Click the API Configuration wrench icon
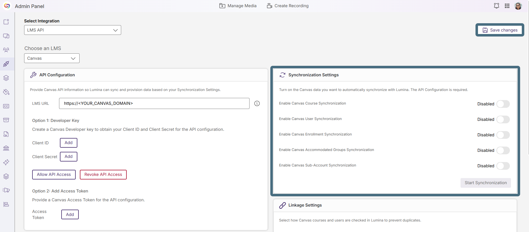 click(x=33, y=75)
